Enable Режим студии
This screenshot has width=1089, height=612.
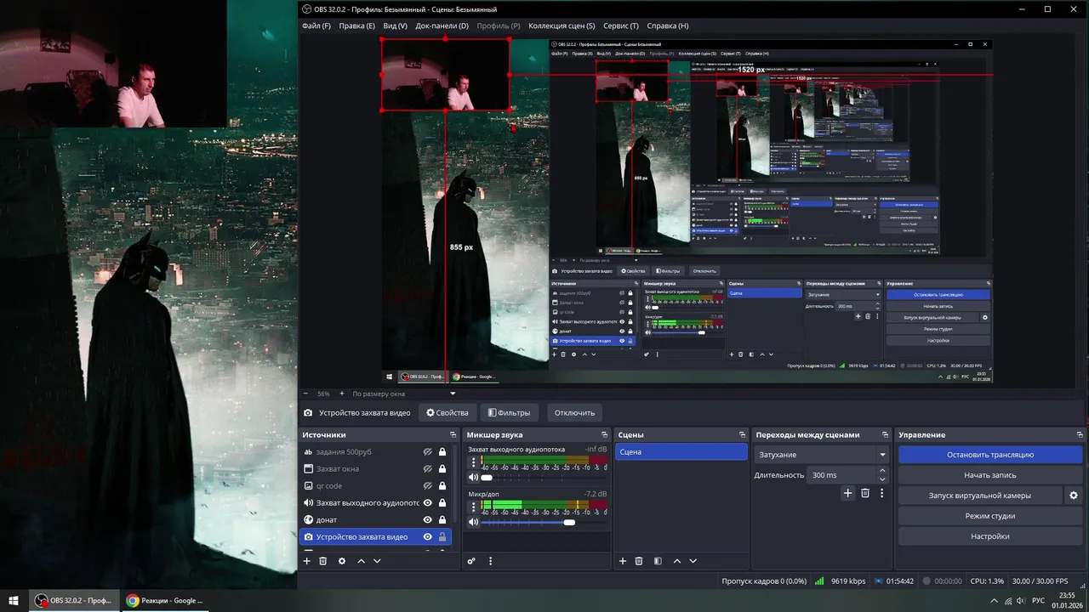click(x=990, y=516)
